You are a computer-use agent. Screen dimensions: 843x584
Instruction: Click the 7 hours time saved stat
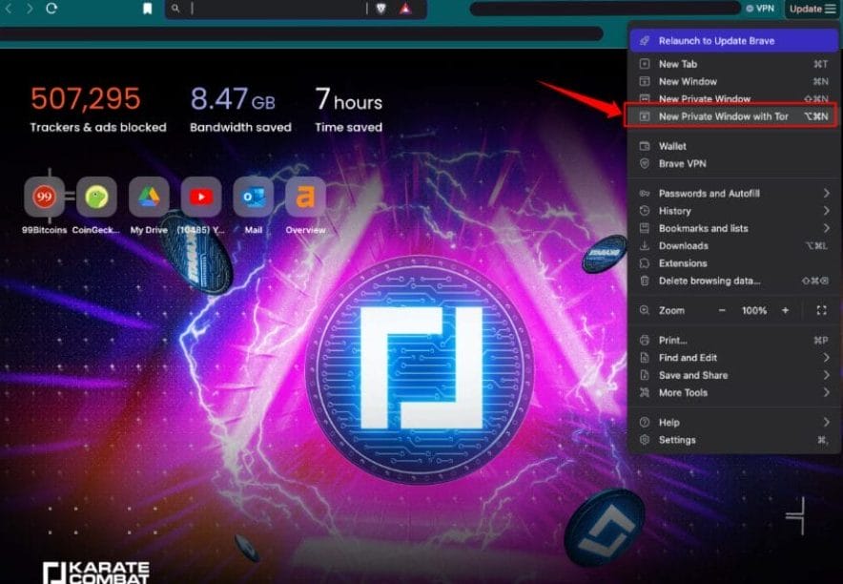pyautogui.click(x=349, y=110)
